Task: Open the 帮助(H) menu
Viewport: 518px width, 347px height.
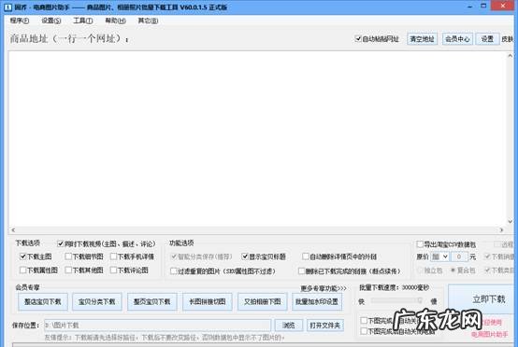Action: coord(115,21)
